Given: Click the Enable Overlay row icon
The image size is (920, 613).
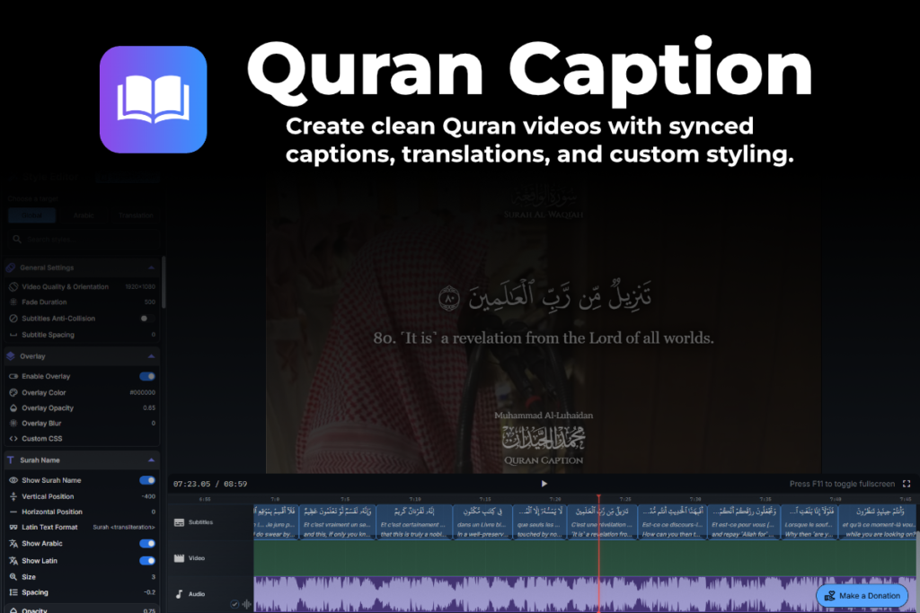Looking at the screenshot, I should pyautogui.click(x=13, y=376).
